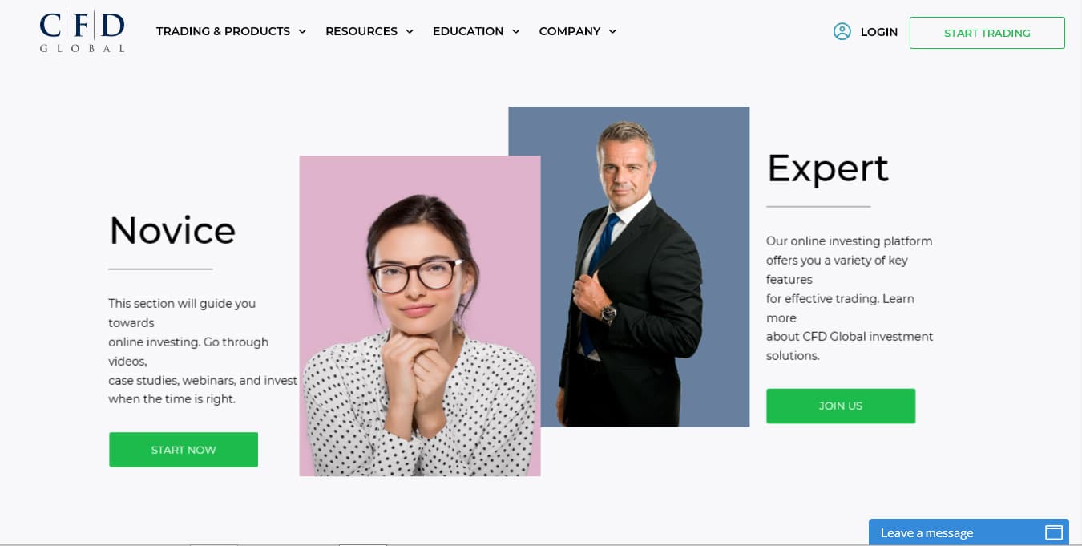1082x546 pixels.
Task: Open the Trading & Products menu
Action: (223, 31)
